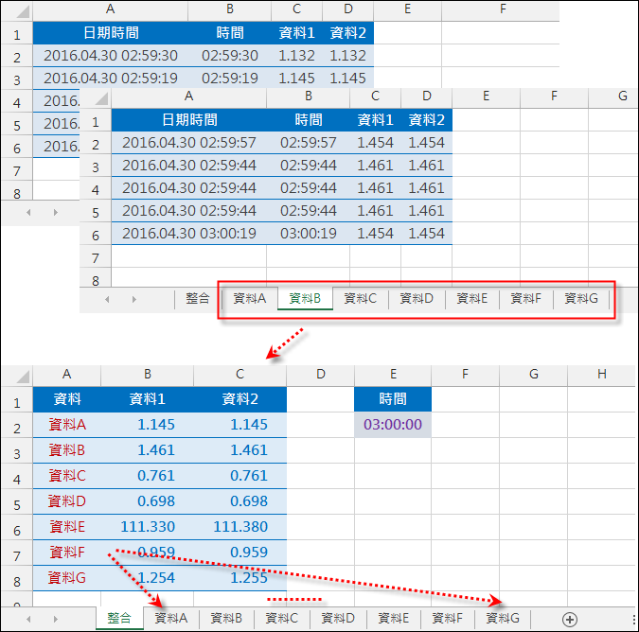Select the 日期時間 header in the middle worksheet

pos(189,120)
